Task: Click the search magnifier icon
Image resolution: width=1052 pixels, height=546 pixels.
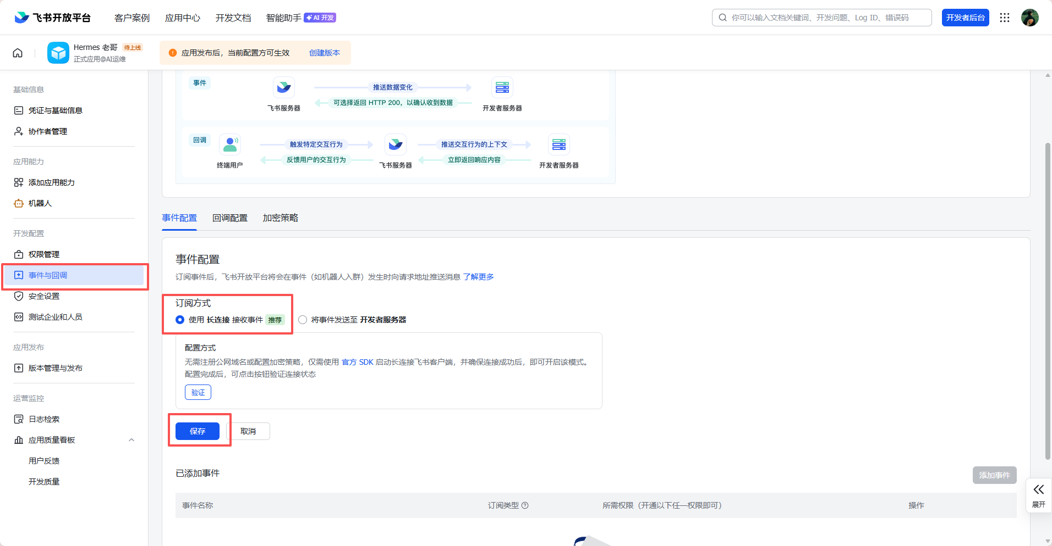Action: tap(722, 18)
